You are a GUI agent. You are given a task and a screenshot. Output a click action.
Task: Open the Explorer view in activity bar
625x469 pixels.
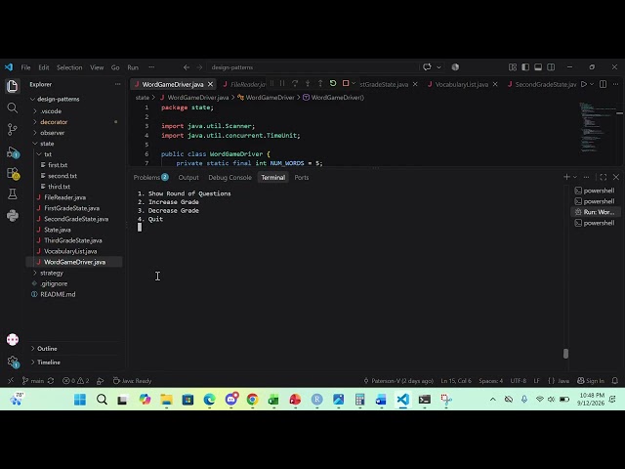click(13, 86)
